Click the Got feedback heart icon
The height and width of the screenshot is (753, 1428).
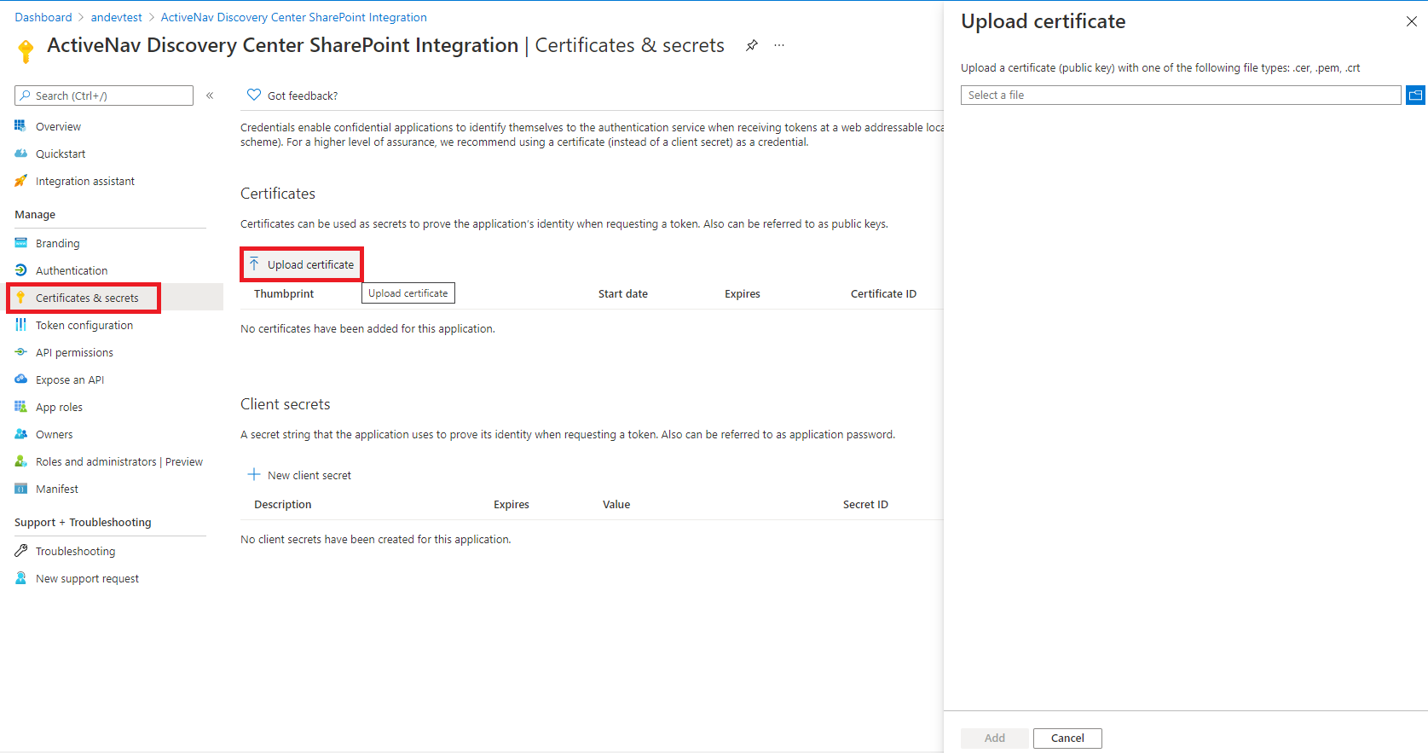click(253, 96)
